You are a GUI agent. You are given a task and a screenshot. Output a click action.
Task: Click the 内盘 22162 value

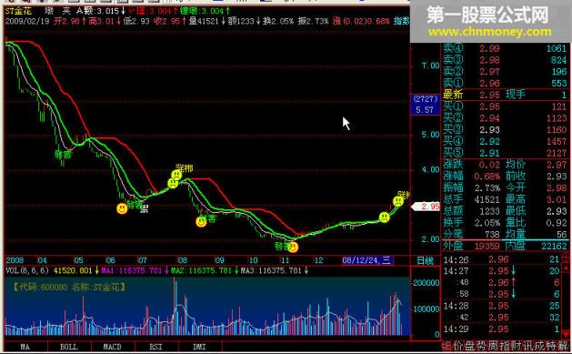(554, 247)
